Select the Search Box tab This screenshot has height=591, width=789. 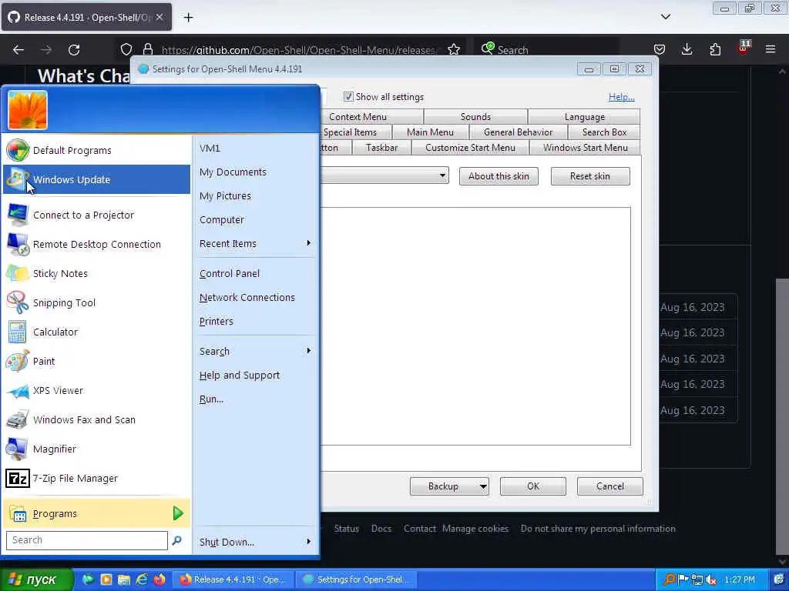tap(604, 132)
